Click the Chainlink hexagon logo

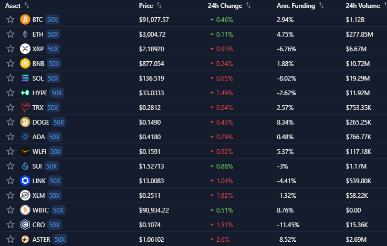tap(25, 181)
